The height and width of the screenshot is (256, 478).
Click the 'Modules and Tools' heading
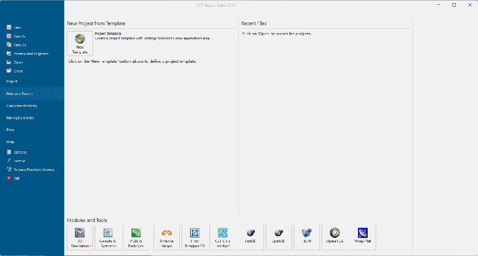(x=87, y=220)
